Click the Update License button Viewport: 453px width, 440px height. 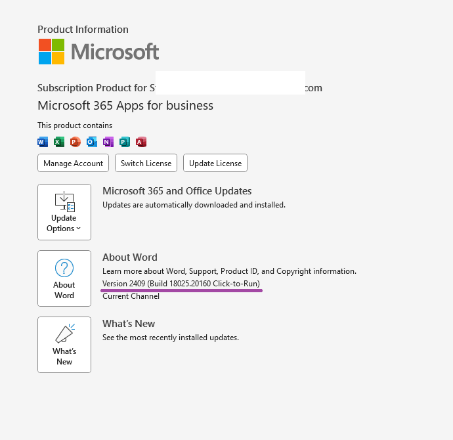[x=215, y=163]
